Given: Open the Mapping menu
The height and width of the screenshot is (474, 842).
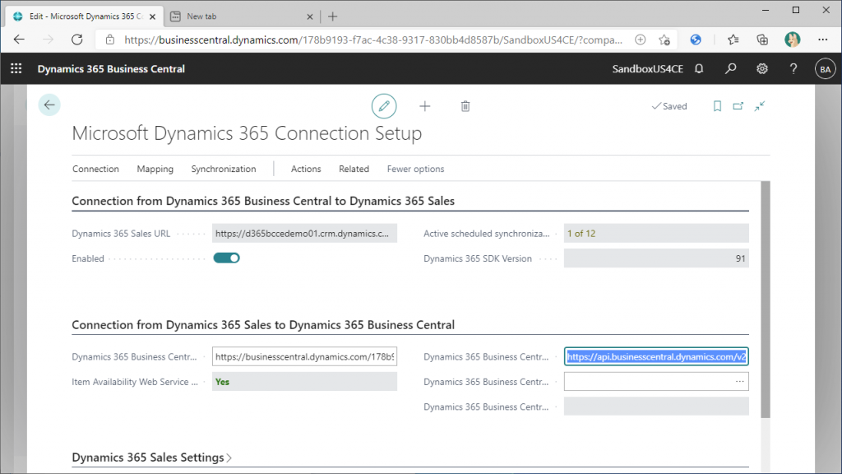Looking at the screenshot, I should (x=155, y=169).
